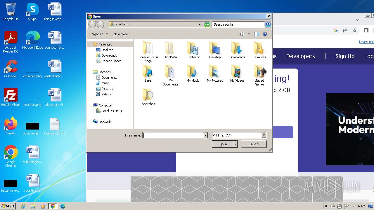
Task: Open the .oracle_jre_usage folder
Action: coord(148,52)
